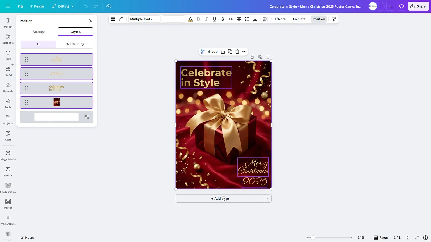
Task: Lock the selected elements
Action: click(223, 51)
